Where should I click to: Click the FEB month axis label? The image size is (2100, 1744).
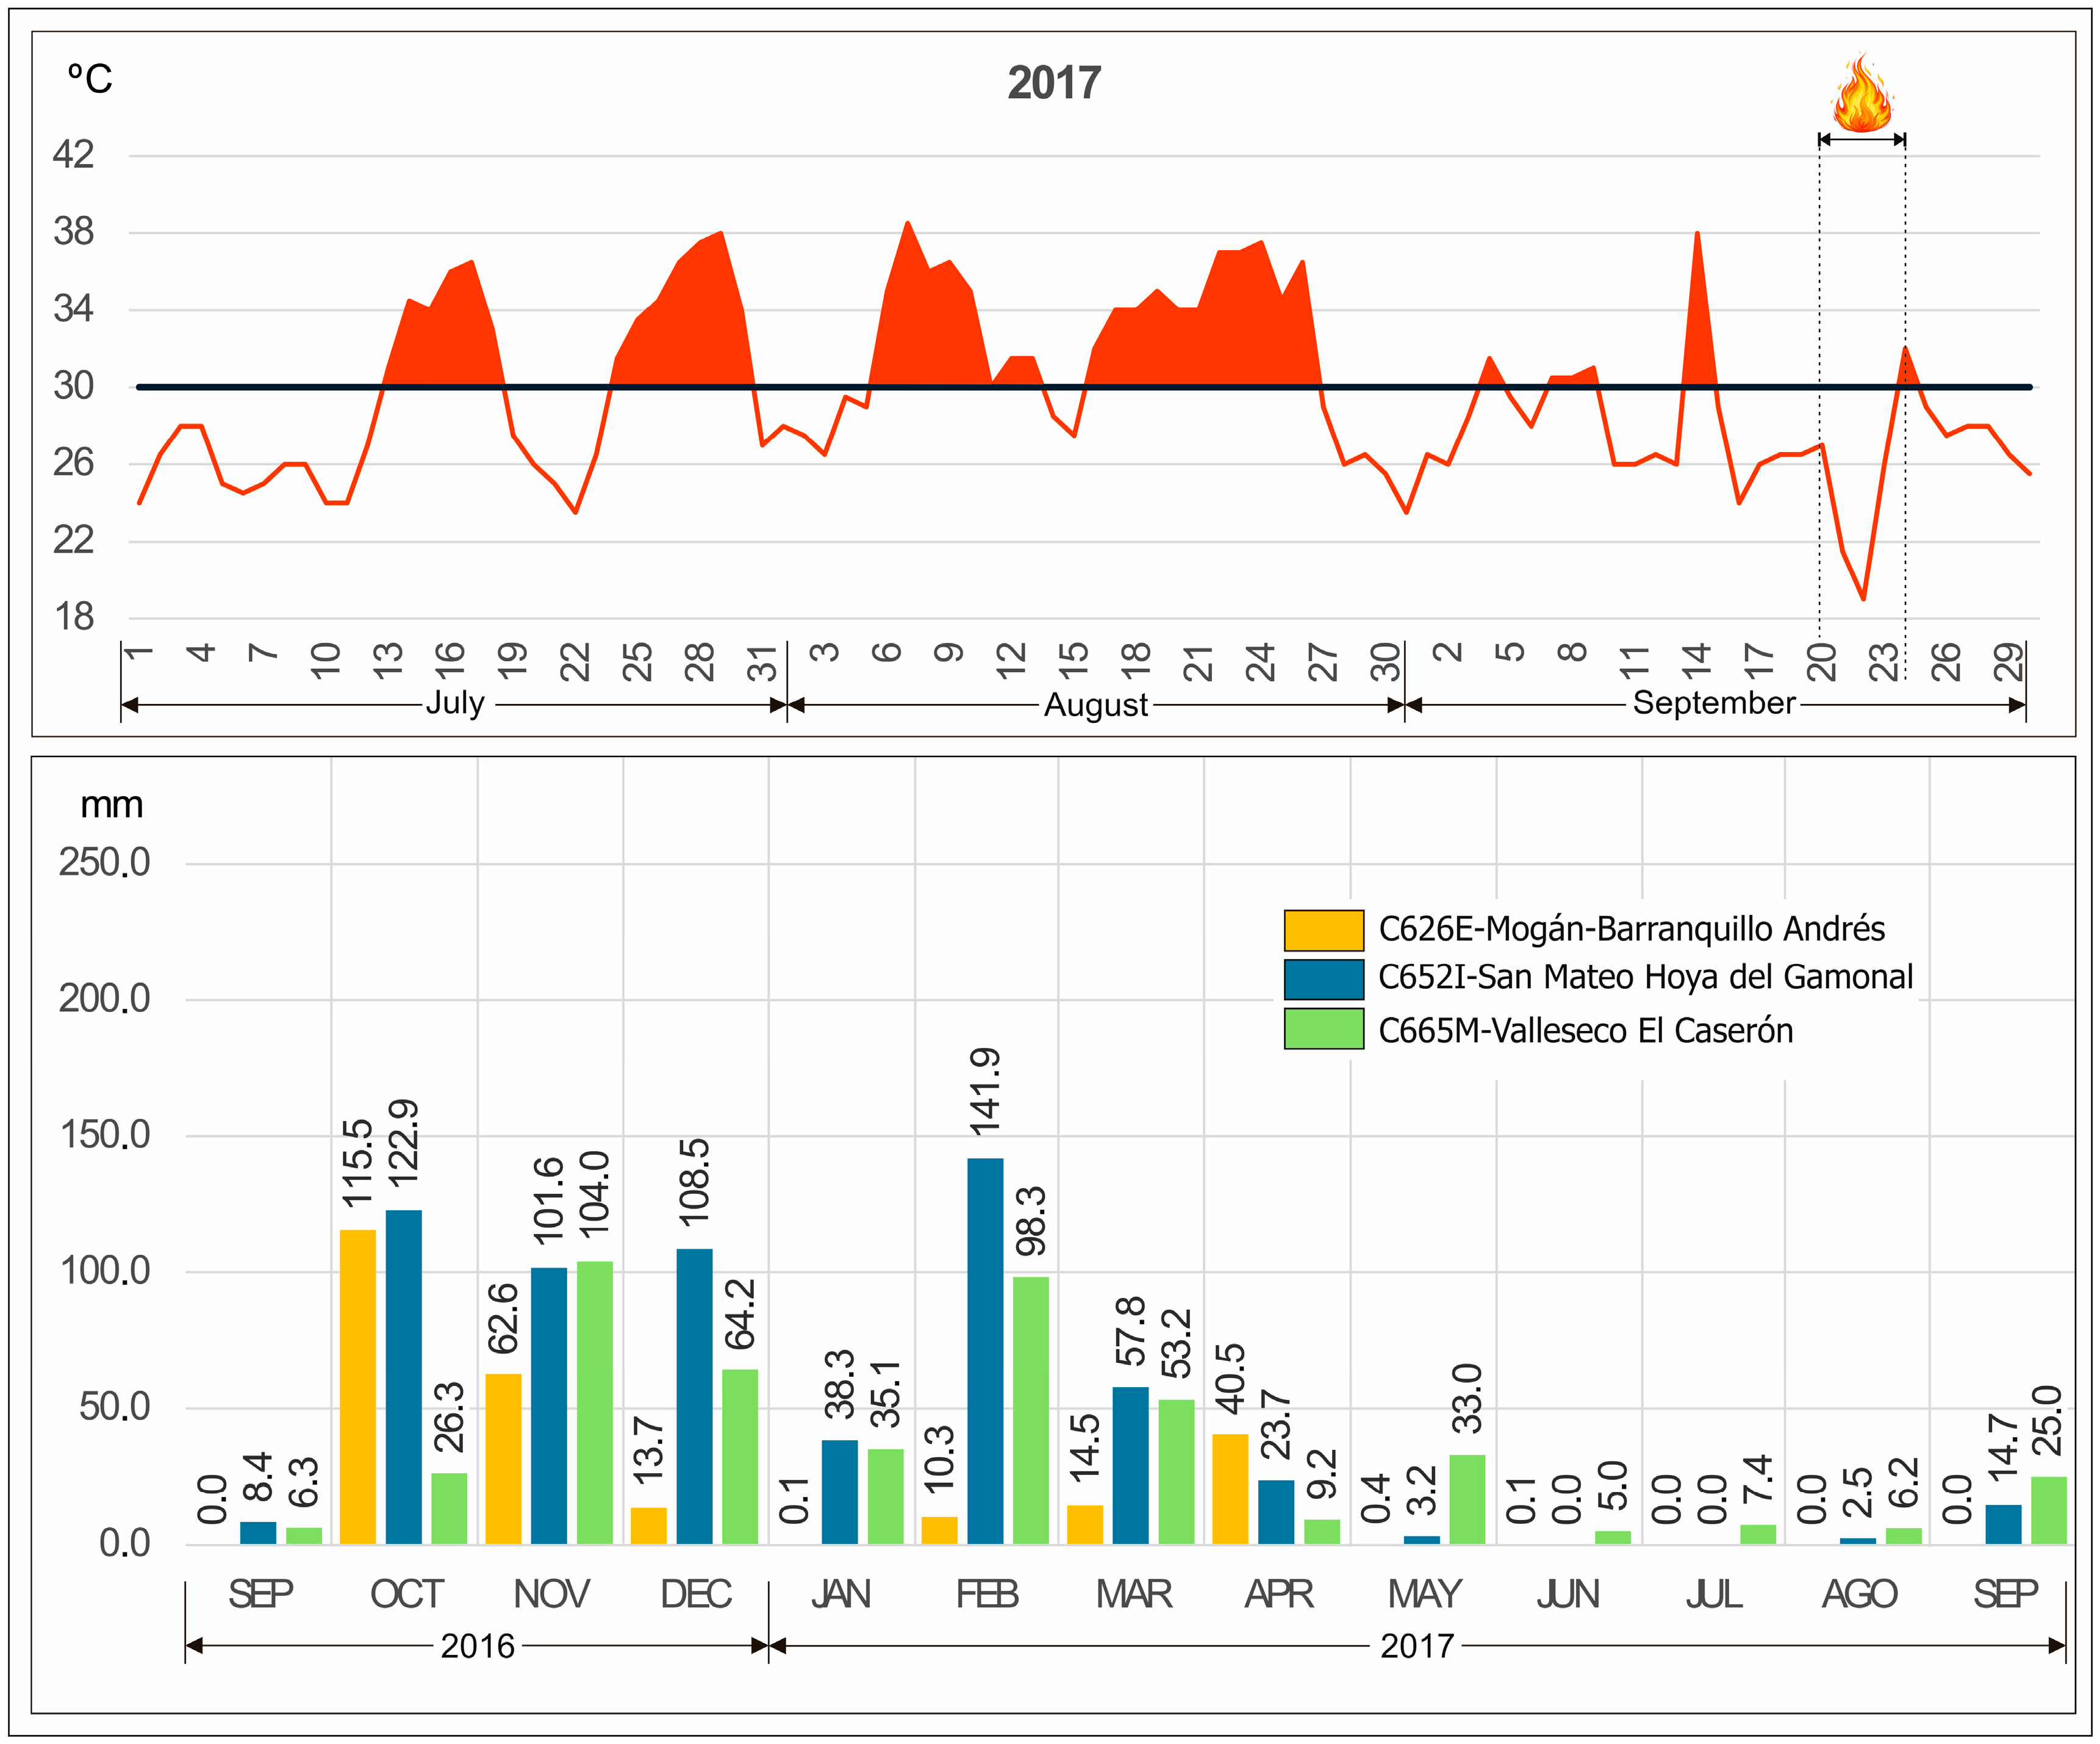[x=987, y=1594]
